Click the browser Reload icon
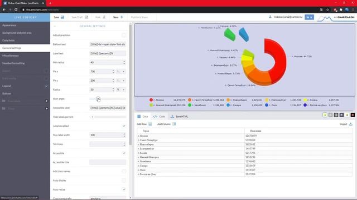357x200 pixels. [x=16, y=10]
